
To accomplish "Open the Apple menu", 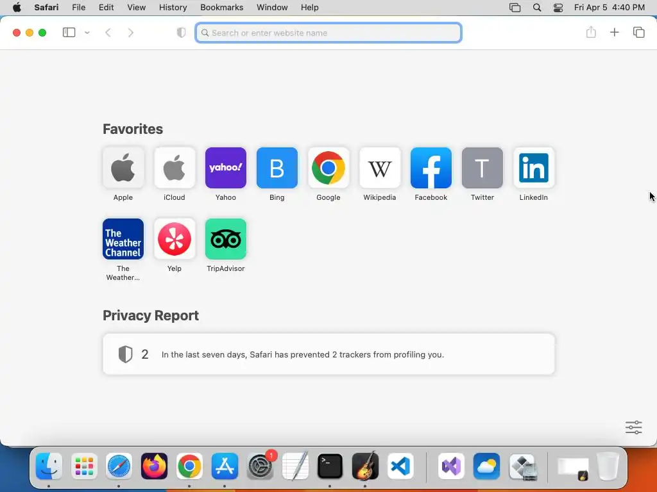I will (x=17, y=8).
